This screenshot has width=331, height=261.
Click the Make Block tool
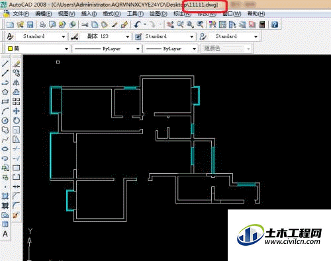tap(5, 177)
